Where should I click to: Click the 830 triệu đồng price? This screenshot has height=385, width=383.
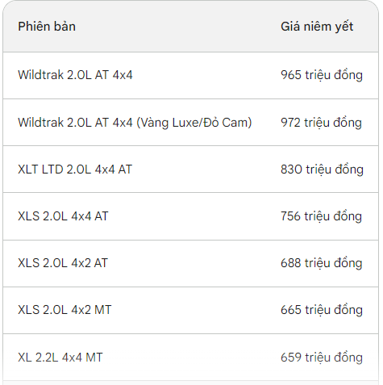pos(322,169)
